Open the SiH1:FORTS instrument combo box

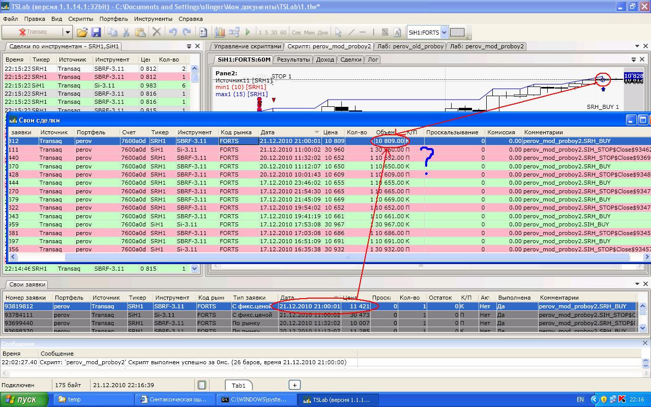coord(444,32)
